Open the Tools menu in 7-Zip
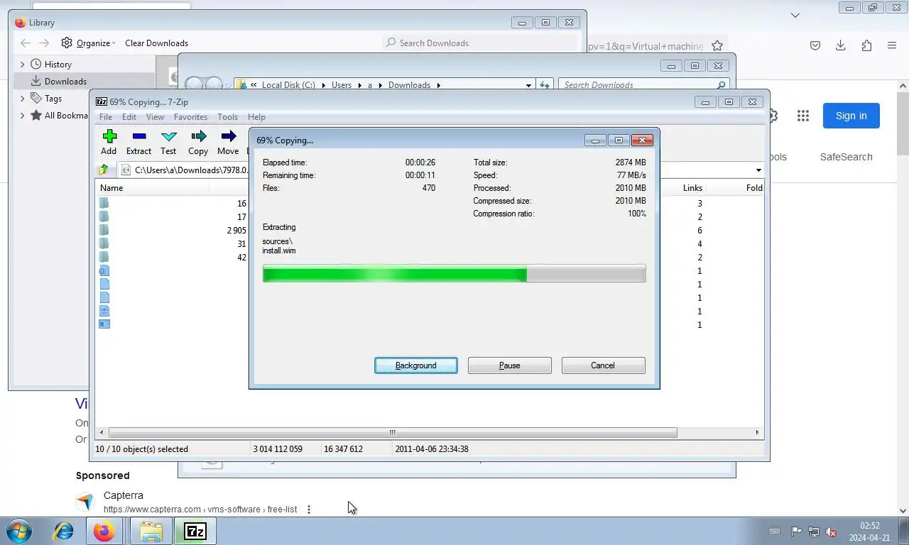The image size is (909, 545). click(227, 117)
